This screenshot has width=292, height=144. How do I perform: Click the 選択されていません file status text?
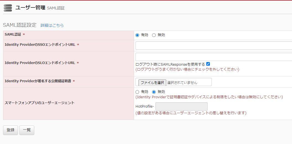[x=182, y=82]
